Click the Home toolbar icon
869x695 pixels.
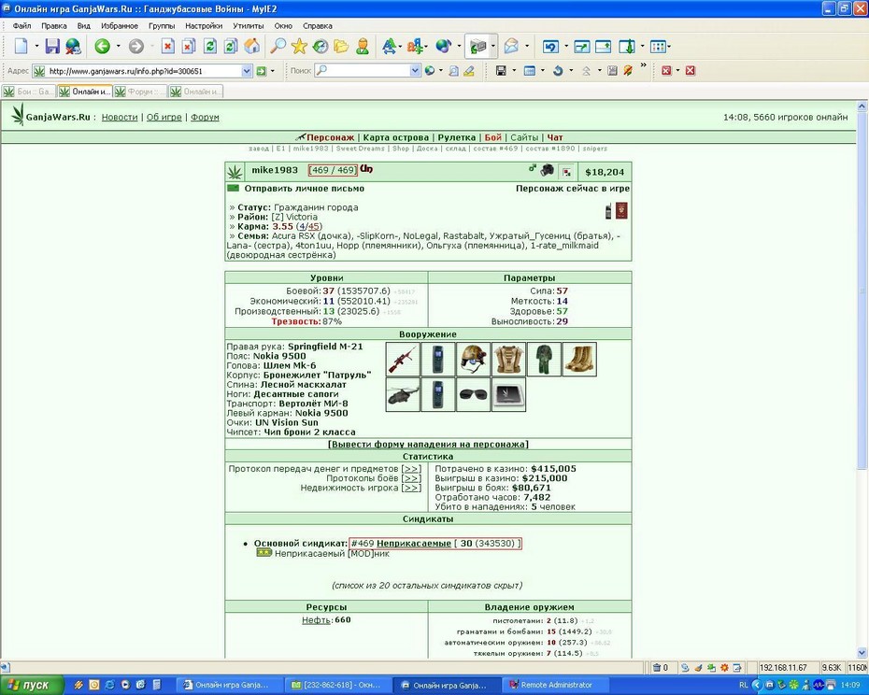pyautogui.click(x=251, y=47)
